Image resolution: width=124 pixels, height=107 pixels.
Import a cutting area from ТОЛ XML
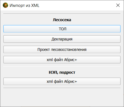[62, 29]
